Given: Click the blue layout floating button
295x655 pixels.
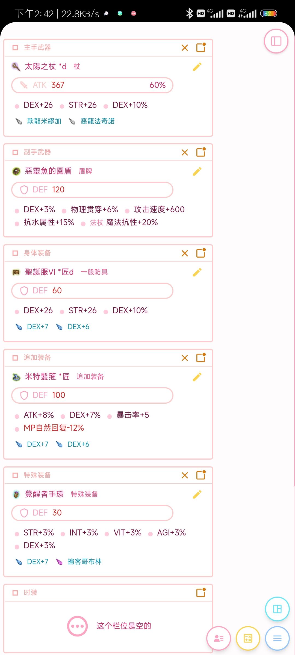Looking at the screenshot, I should (x=277, y=609).
